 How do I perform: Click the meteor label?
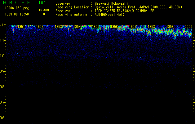[44, 10]
